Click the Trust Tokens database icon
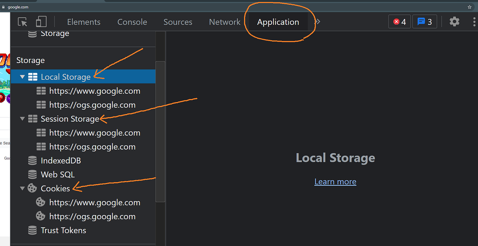Screen dimensions: 478x246 32,230
